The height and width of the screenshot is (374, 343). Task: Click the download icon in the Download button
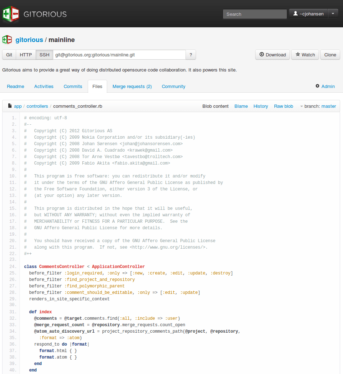click(262, 54)
